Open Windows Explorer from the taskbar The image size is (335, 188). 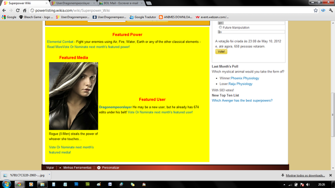pyautogui.click(x=42, y=184)
